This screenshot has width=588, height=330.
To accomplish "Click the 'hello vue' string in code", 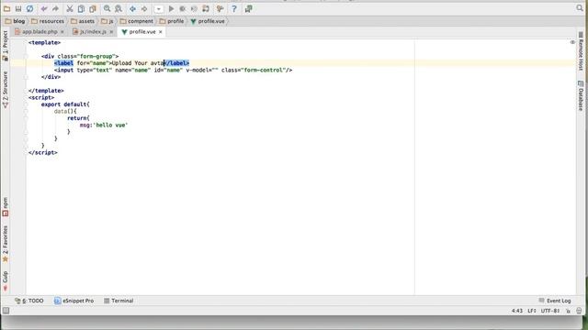I will coord(110,126).
